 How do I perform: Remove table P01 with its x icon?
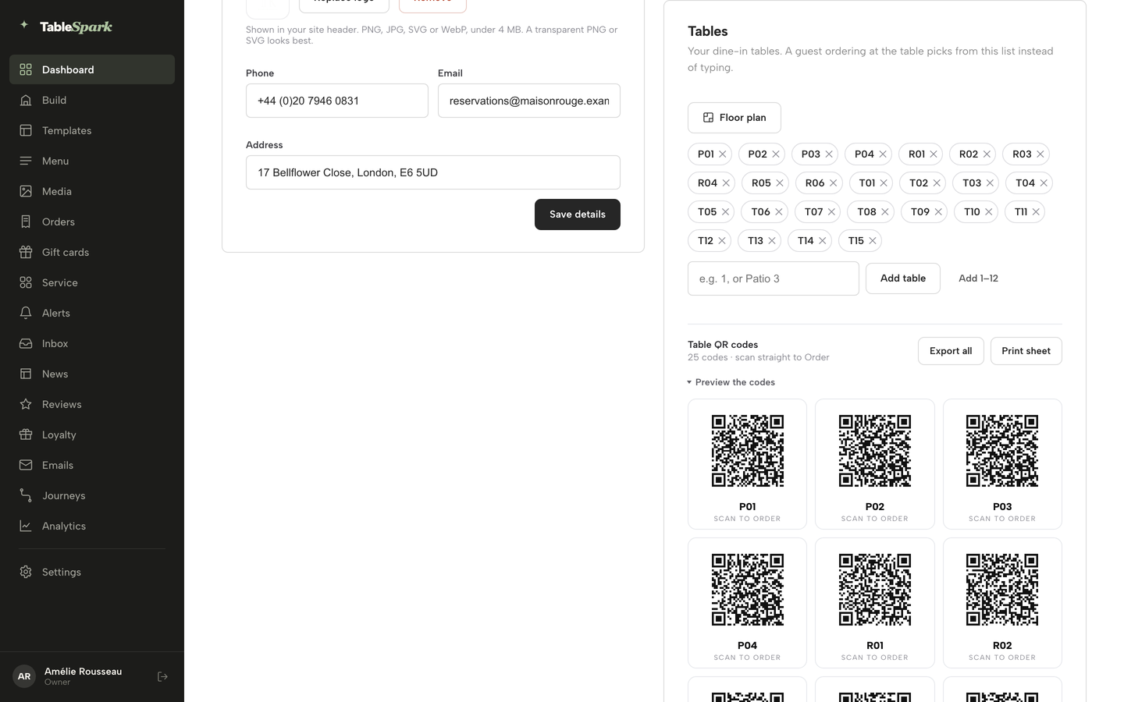tap(723, 154)
